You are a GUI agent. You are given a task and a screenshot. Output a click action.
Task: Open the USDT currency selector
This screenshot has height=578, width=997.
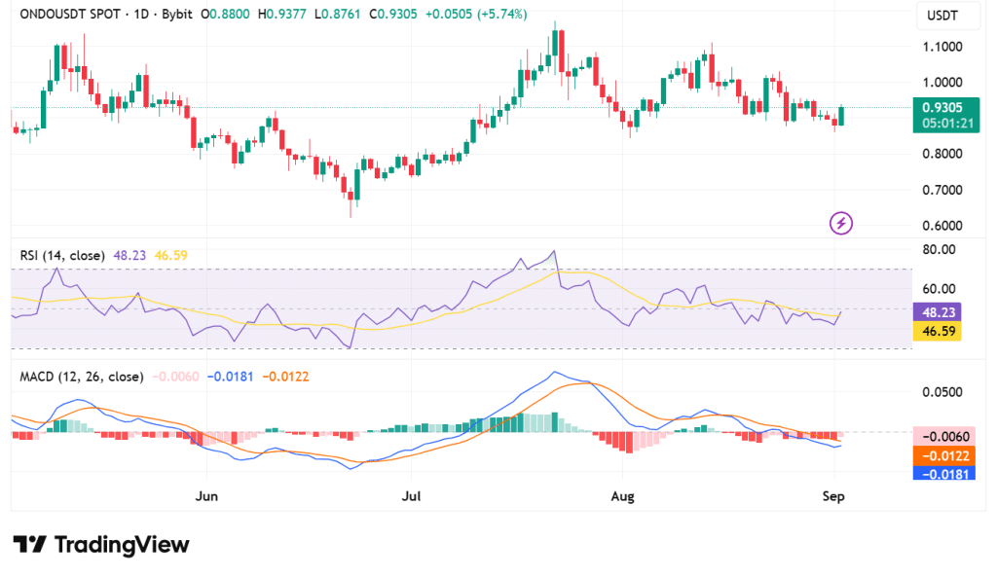(x=942, y=16)
